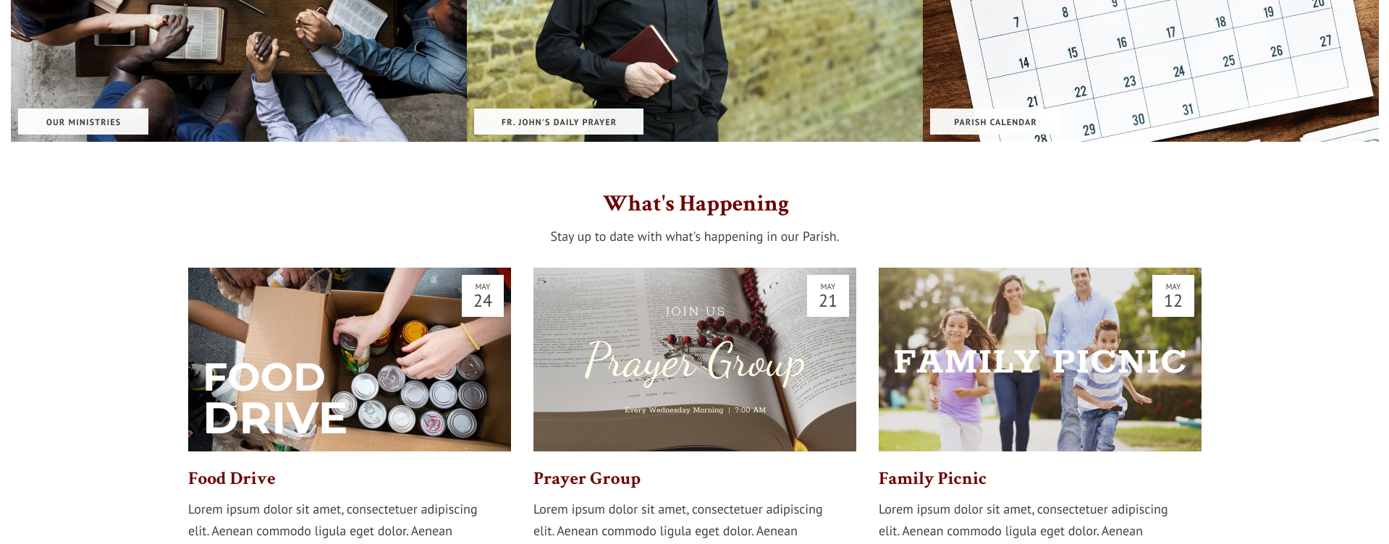Open the Parish Calendar button

coord(995,122)
